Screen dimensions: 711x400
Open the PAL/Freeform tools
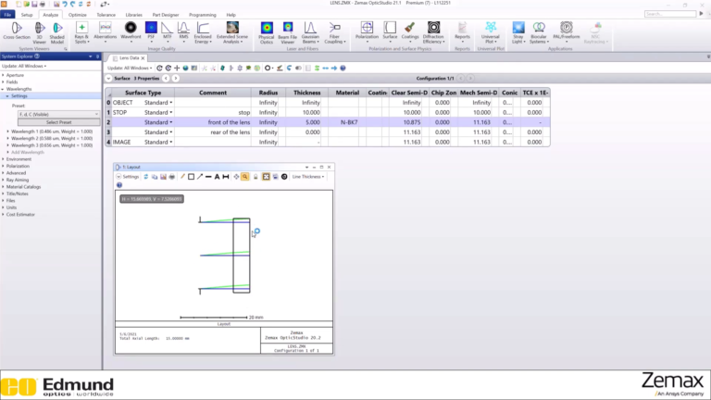(566, 31)
